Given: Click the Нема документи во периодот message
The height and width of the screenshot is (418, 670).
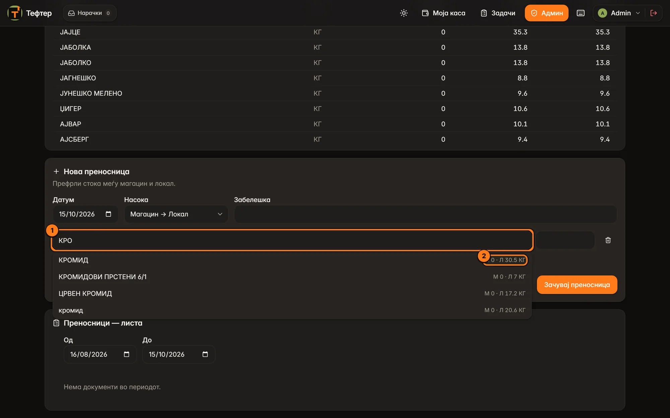Looking at the screenshot, I should pos(112,387).
